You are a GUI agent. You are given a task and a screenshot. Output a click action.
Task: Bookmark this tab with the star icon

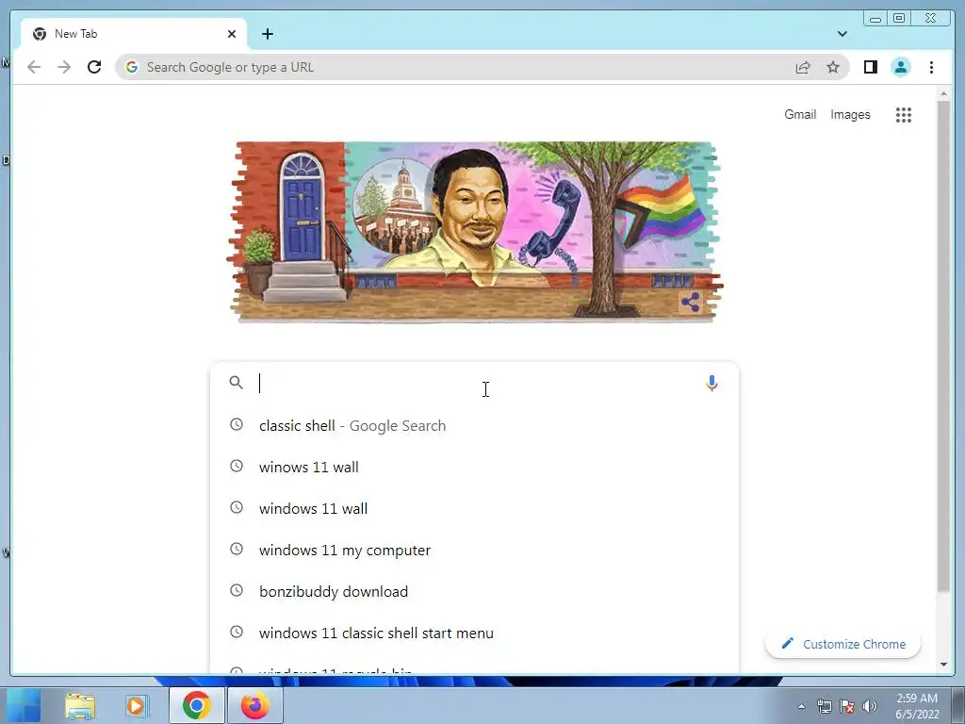(x=833, y=67)
